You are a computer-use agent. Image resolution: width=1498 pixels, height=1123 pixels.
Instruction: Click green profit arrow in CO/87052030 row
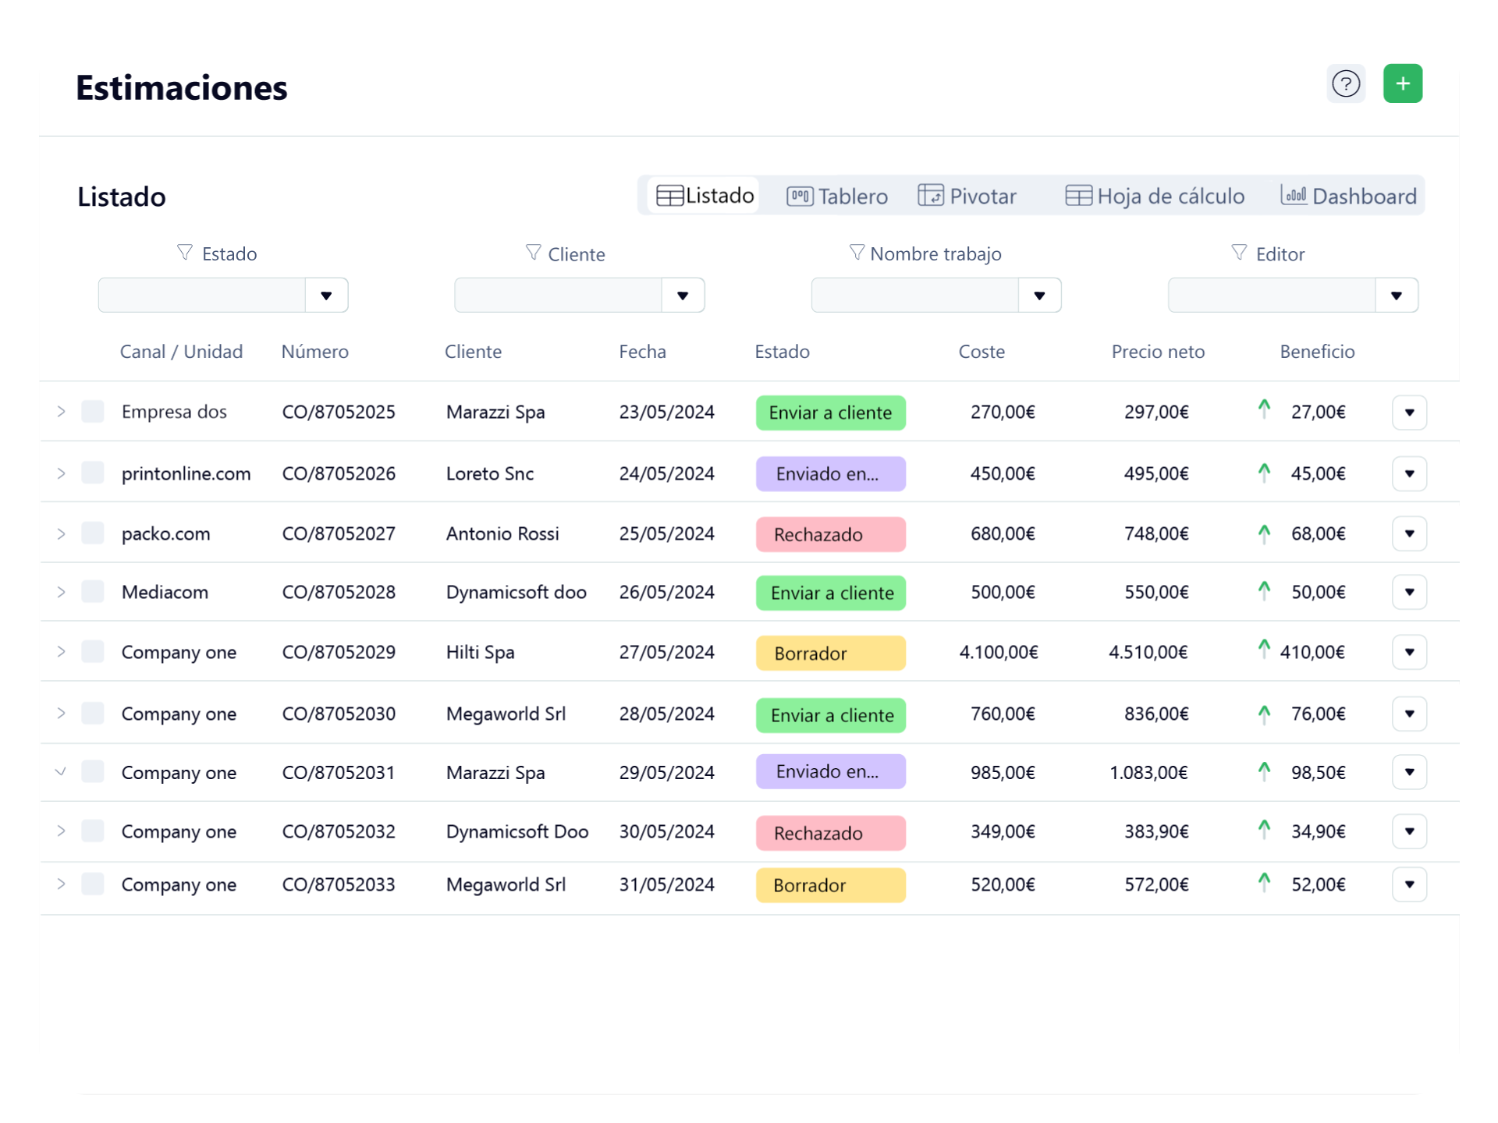(x=1264, y=714)
